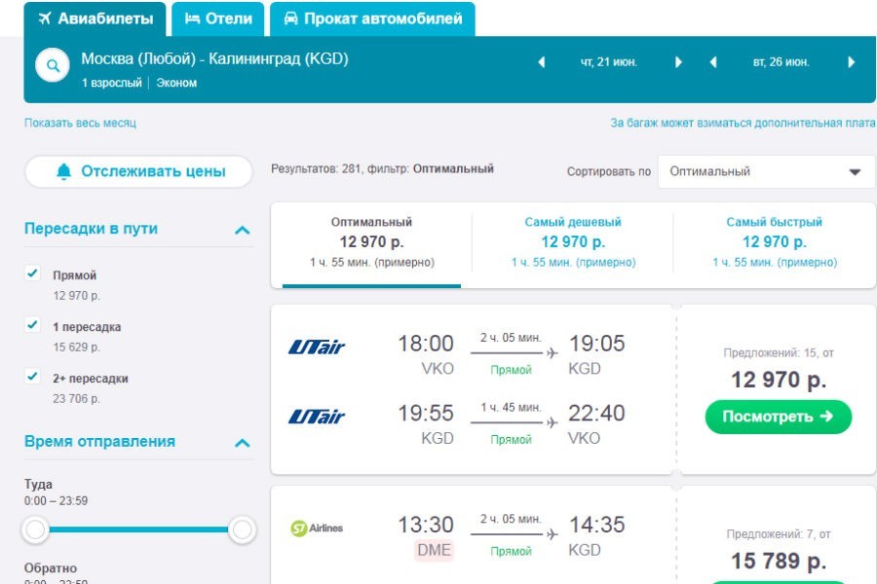Click the left handle of Туда time slider
This screenshot has height=584, width=877.
tap(36, 529)
